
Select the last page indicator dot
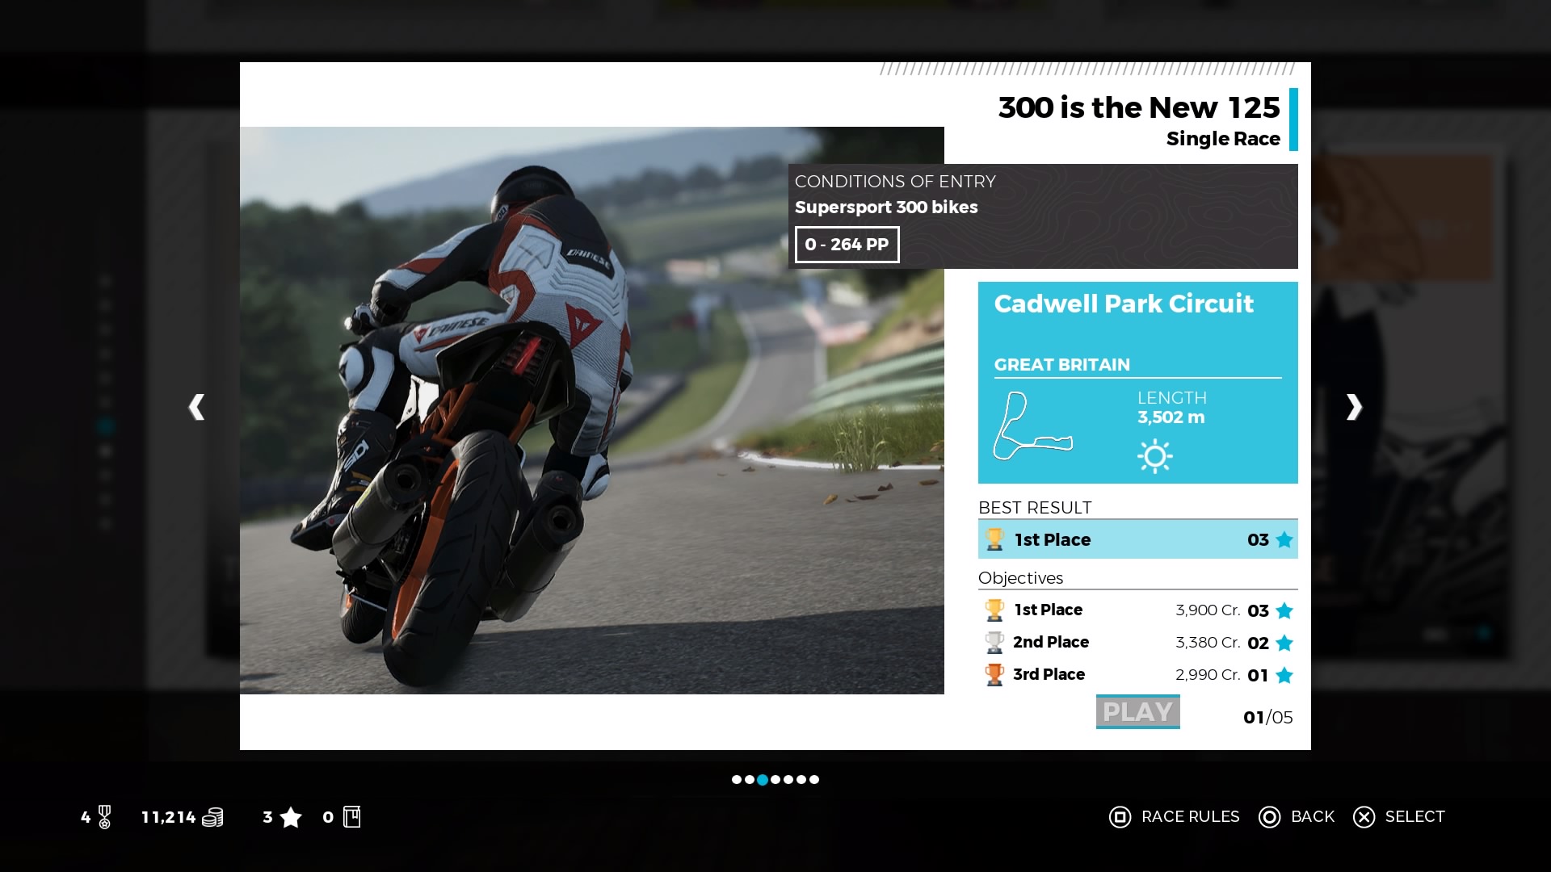point(814,779)
